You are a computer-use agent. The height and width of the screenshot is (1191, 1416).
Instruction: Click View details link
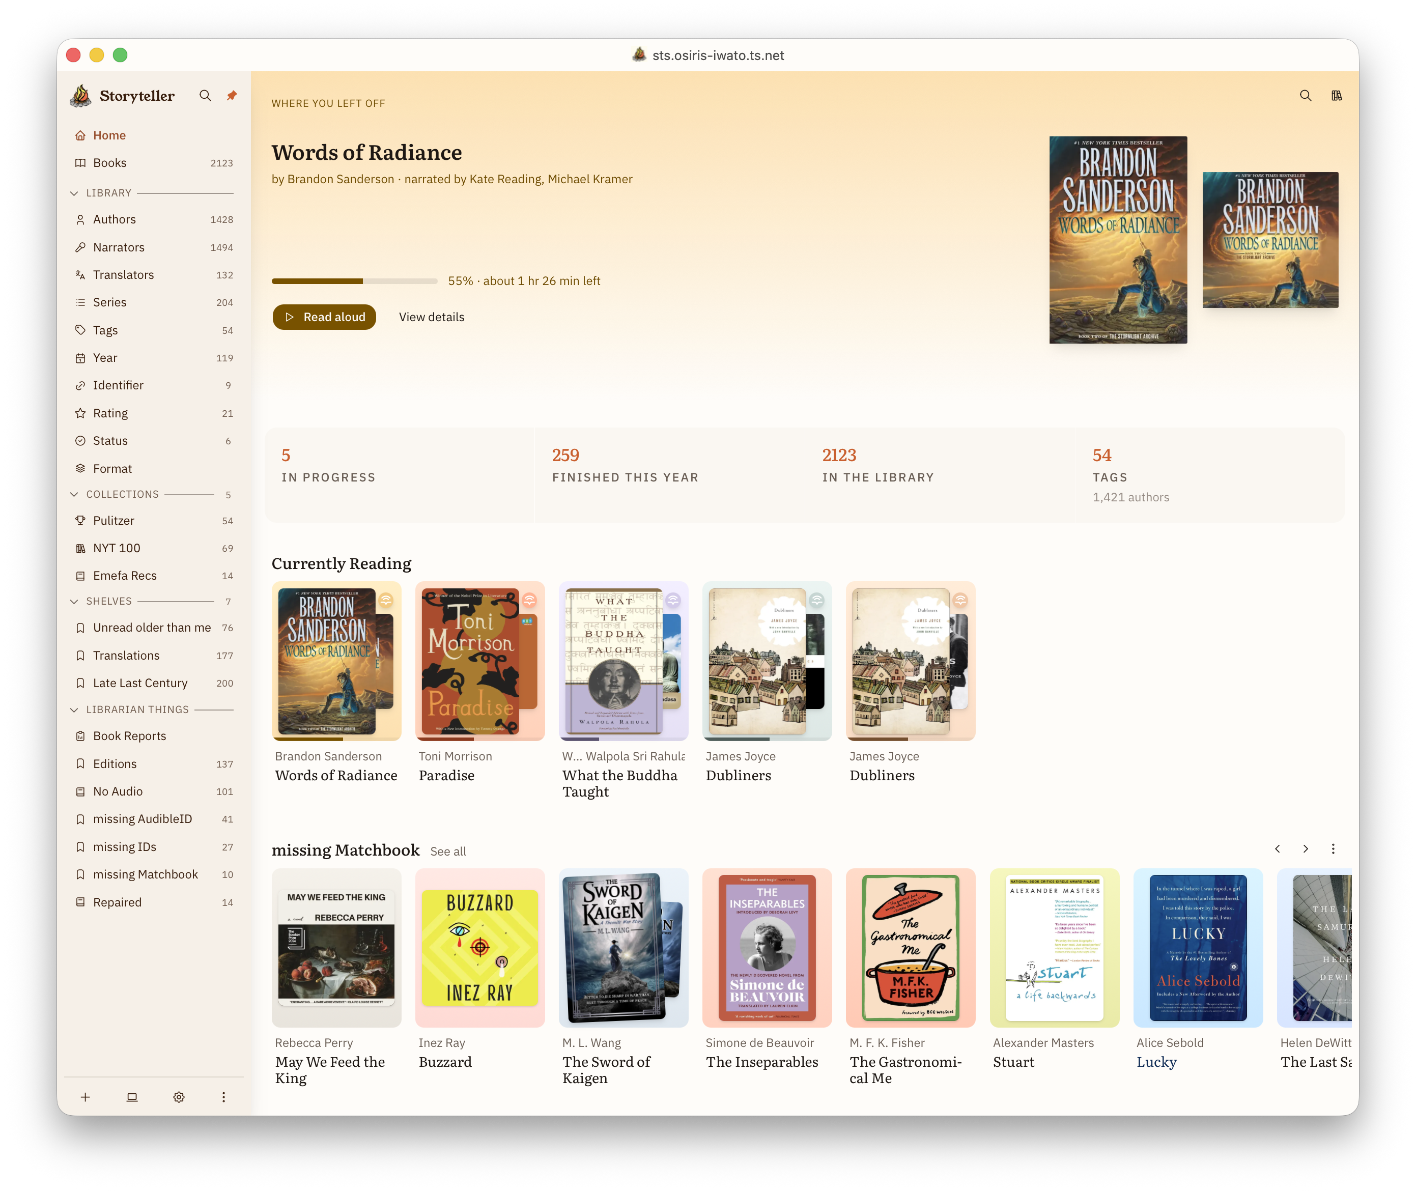432,317
